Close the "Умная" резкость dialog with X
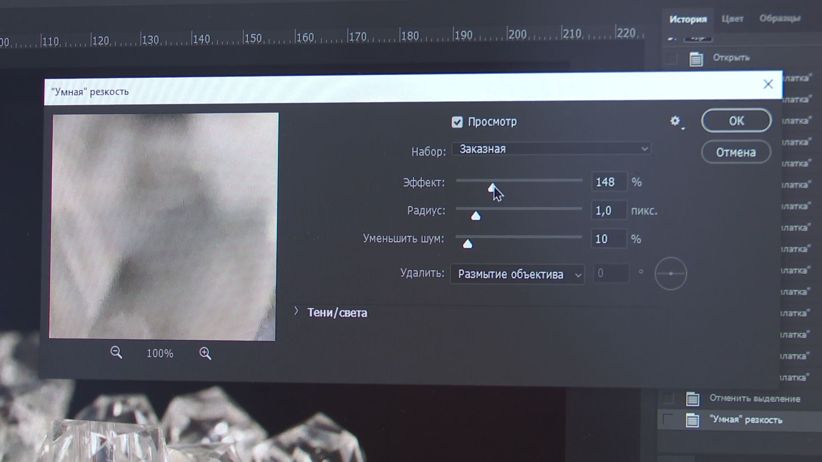 coord(768,84)
